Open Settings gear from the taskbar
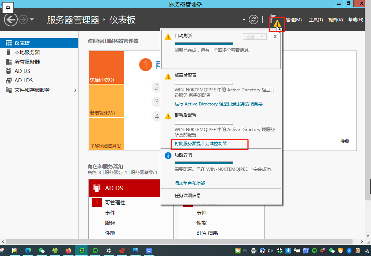Image resolution: width=371 pixels, height=256 pixels. (x=109, y=250)
